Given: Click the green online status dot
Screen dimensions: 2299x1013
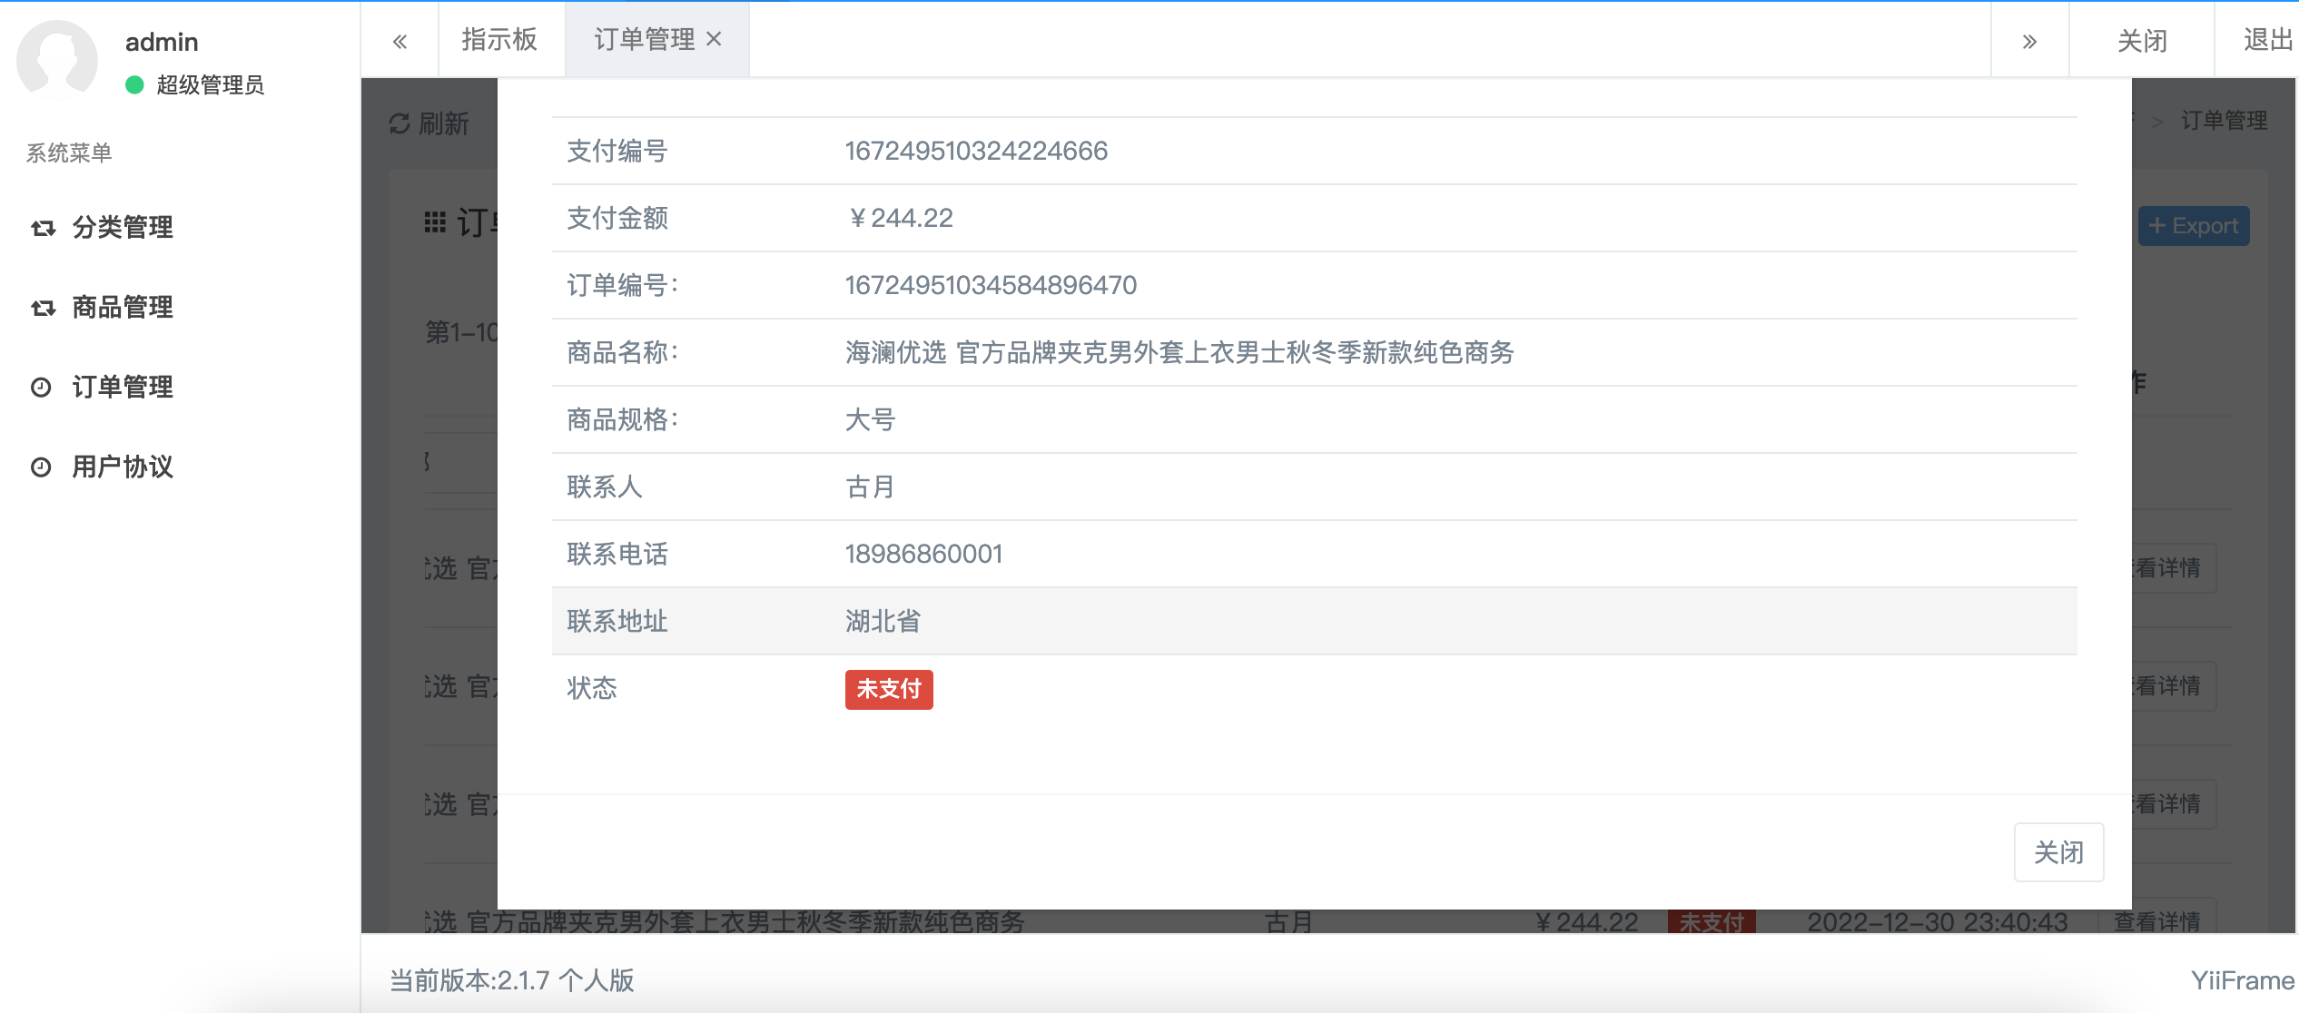Looking at the screenshot, I should 134,84.
